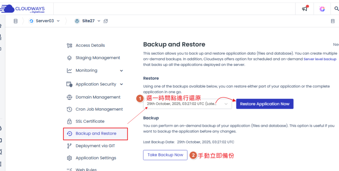Open Cron Job Management
This screenshot has width=339, height=171.
(x=99, y=109)
